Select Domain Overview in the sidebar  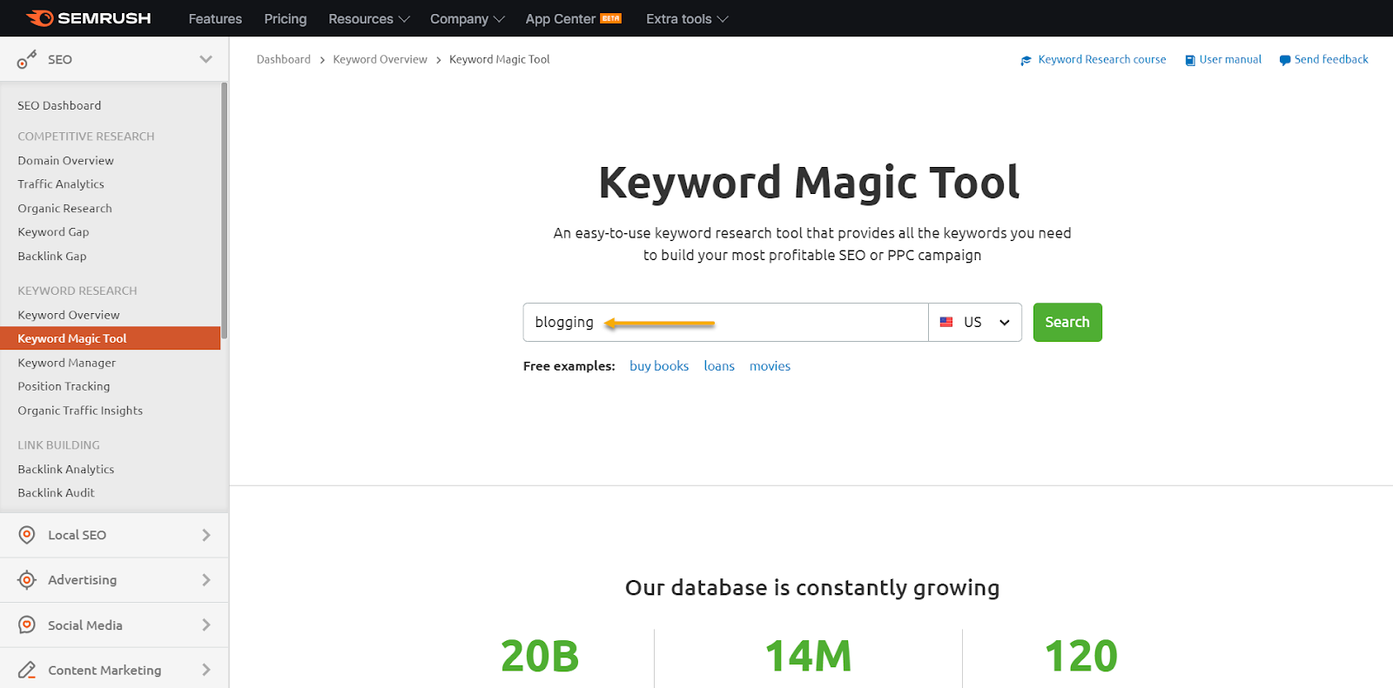pos(65,161)
